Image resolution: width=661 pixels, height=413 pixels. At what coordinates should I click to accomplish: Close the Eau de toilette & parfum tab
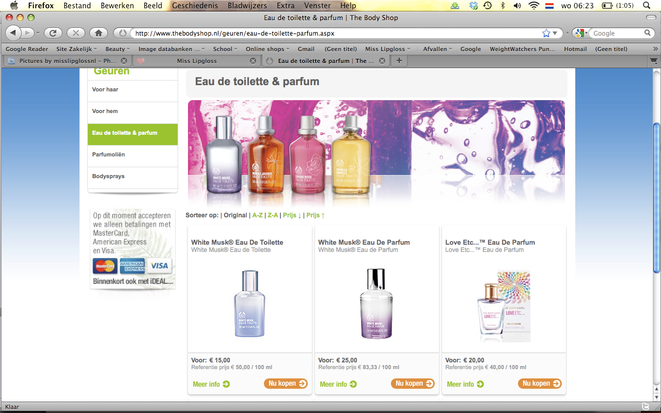point(382,61)
